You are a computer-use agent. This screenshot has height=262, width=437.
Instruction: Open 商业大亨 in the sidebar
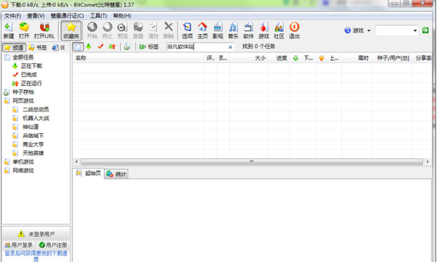click(33, 144)
